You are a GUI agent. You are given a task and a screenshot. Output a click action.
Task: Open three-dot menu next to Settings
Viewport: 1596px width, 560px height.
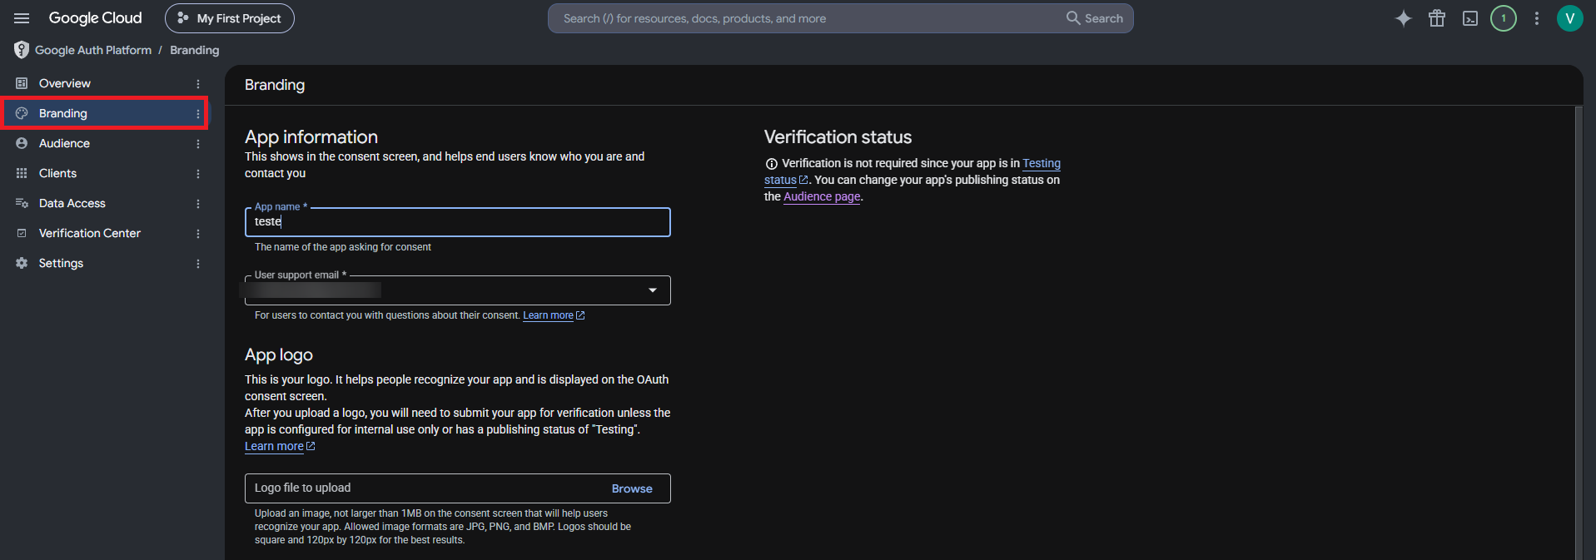pos(198,263)
